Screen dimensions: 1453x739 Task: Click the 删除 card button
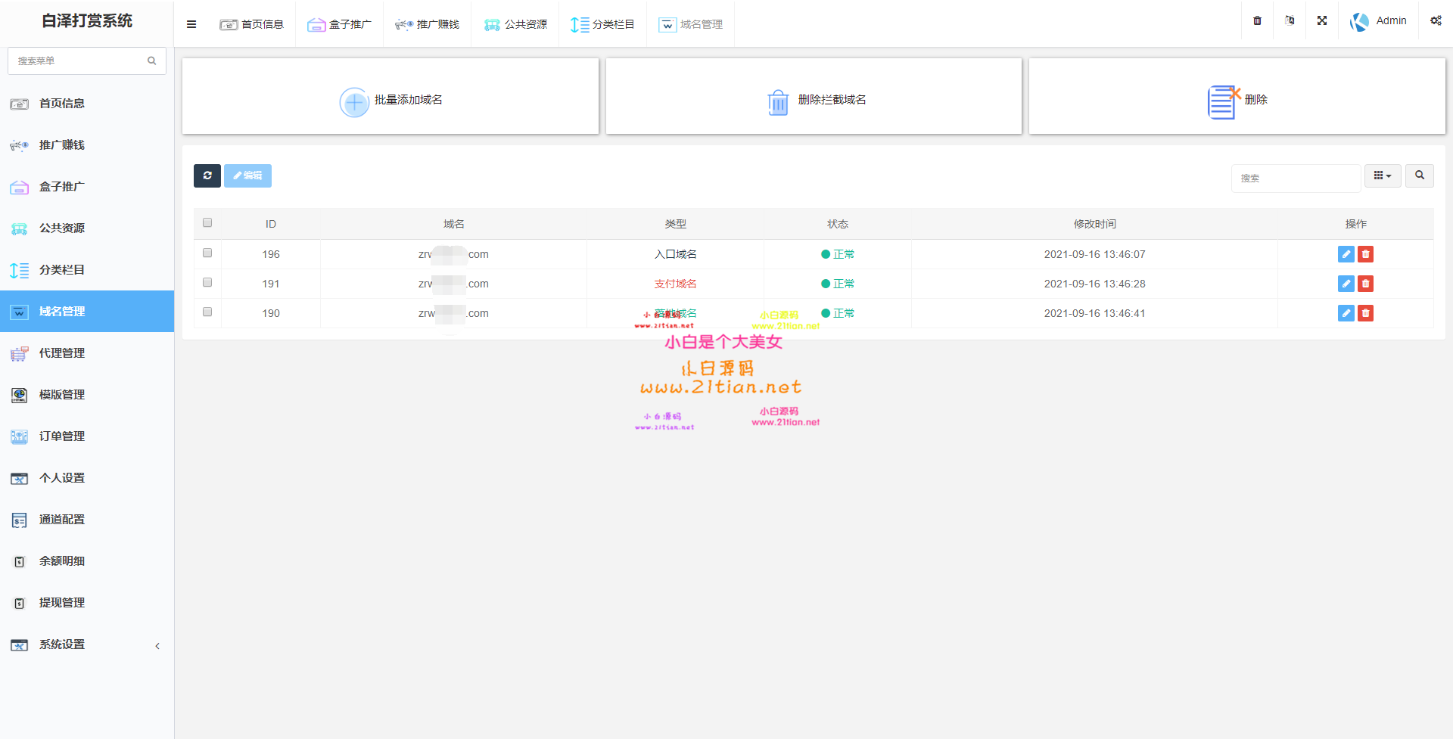coord(1237,97)
